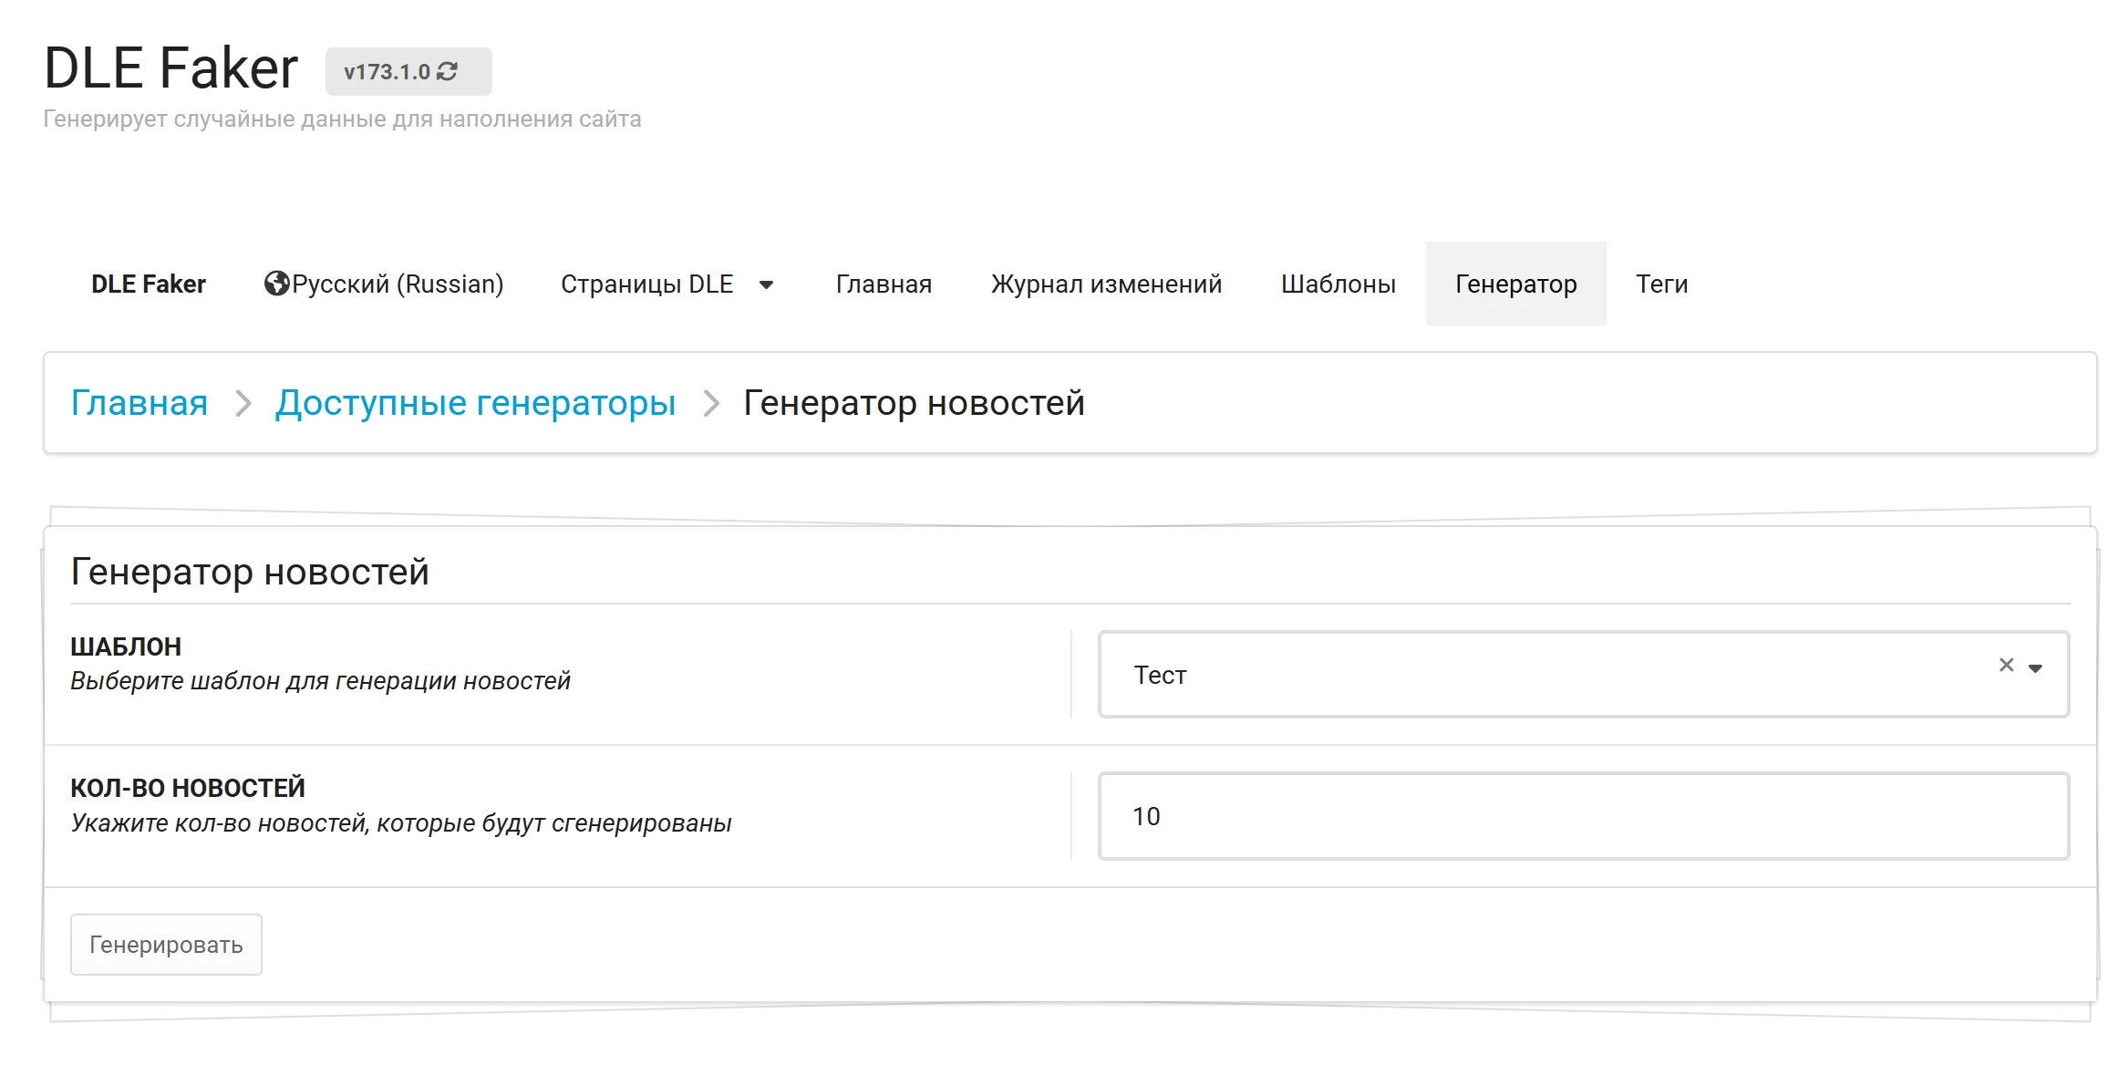Switch to the Шаблоны section
This screenshot has height=1065, width=2119.
pos(1338,284)
